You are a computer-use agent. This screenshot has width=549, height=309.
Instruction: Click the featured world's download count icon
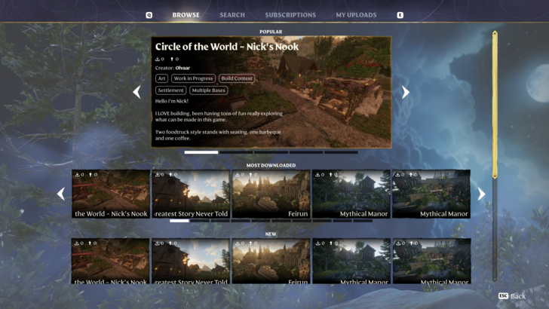coord(158,59)
